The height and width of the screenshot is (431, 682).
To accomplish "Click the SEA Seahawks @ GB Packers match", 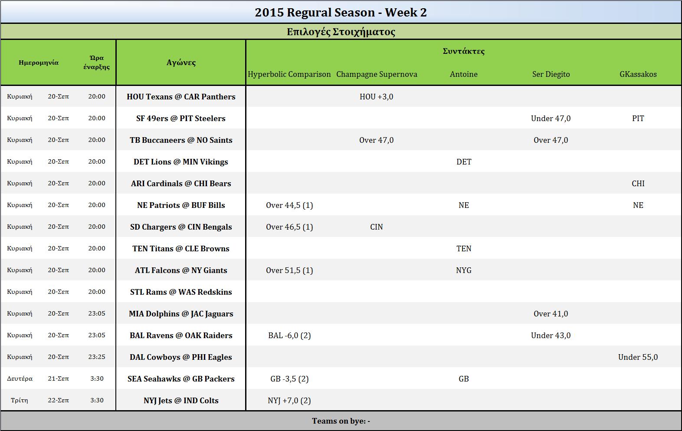I will click(181, 378).
